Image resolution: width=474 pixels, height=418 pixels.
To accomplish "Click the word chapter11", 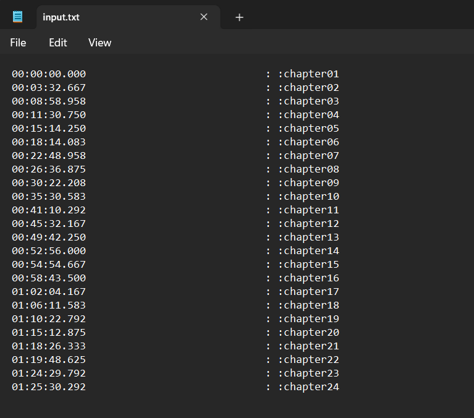I will [x=311, y=210].
